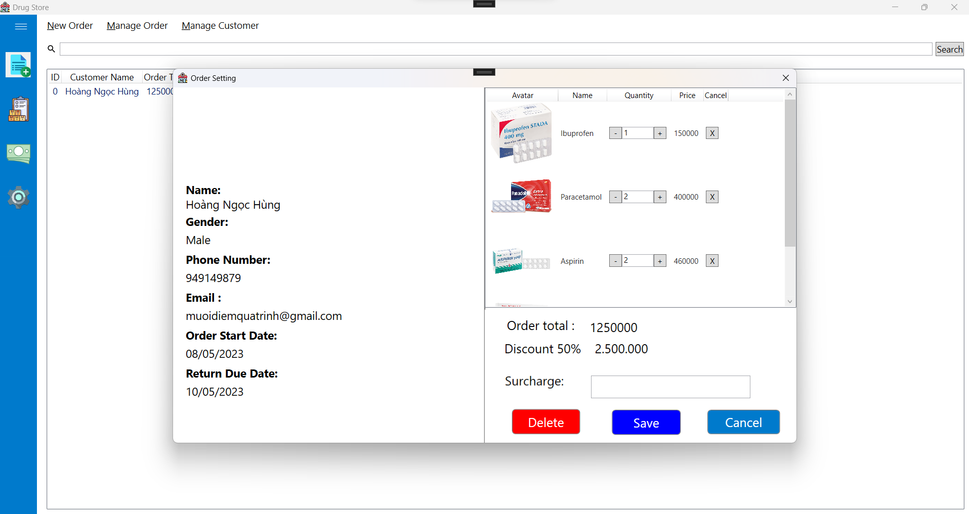The width and height of the screenshot is (969, 514).
Task: Delete the current order
Action: (x=545, y=422)
